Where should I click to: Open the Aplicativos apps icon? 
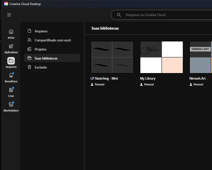coord(11,46)
